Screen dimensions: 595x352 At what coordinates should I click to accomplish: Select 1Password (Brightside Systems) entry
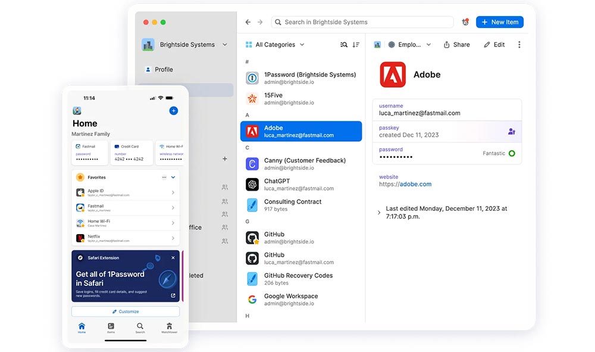click(x=301, y=78)
